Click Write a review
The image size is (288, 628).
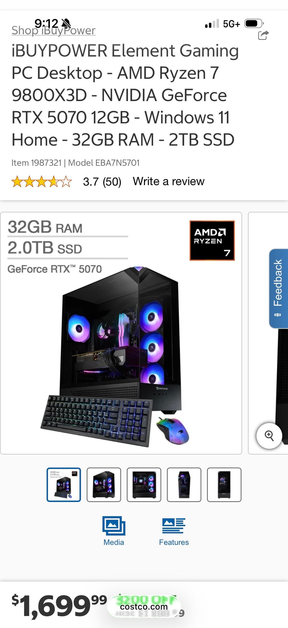(169, 181)
